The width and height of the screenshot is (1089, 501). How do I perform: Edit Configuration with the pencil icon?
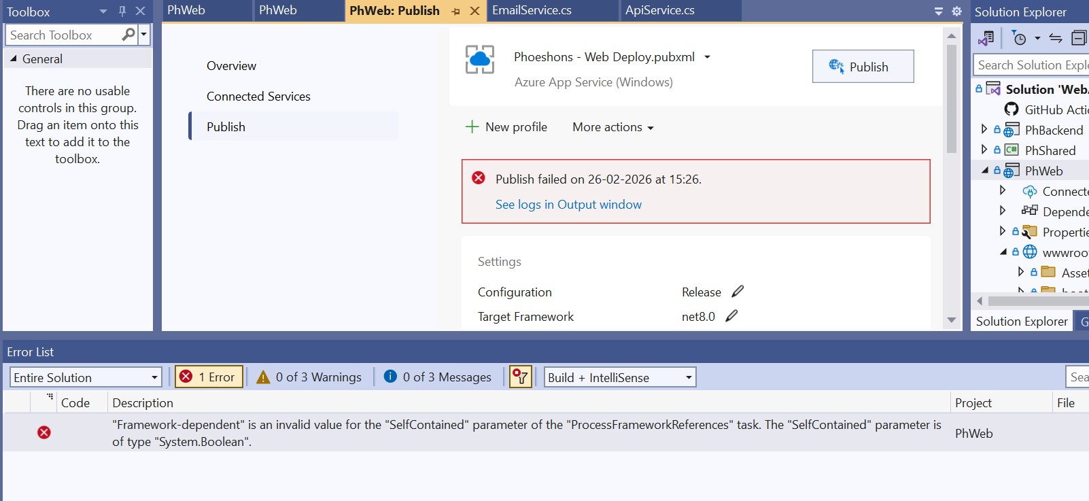click(x=738, y=292)
